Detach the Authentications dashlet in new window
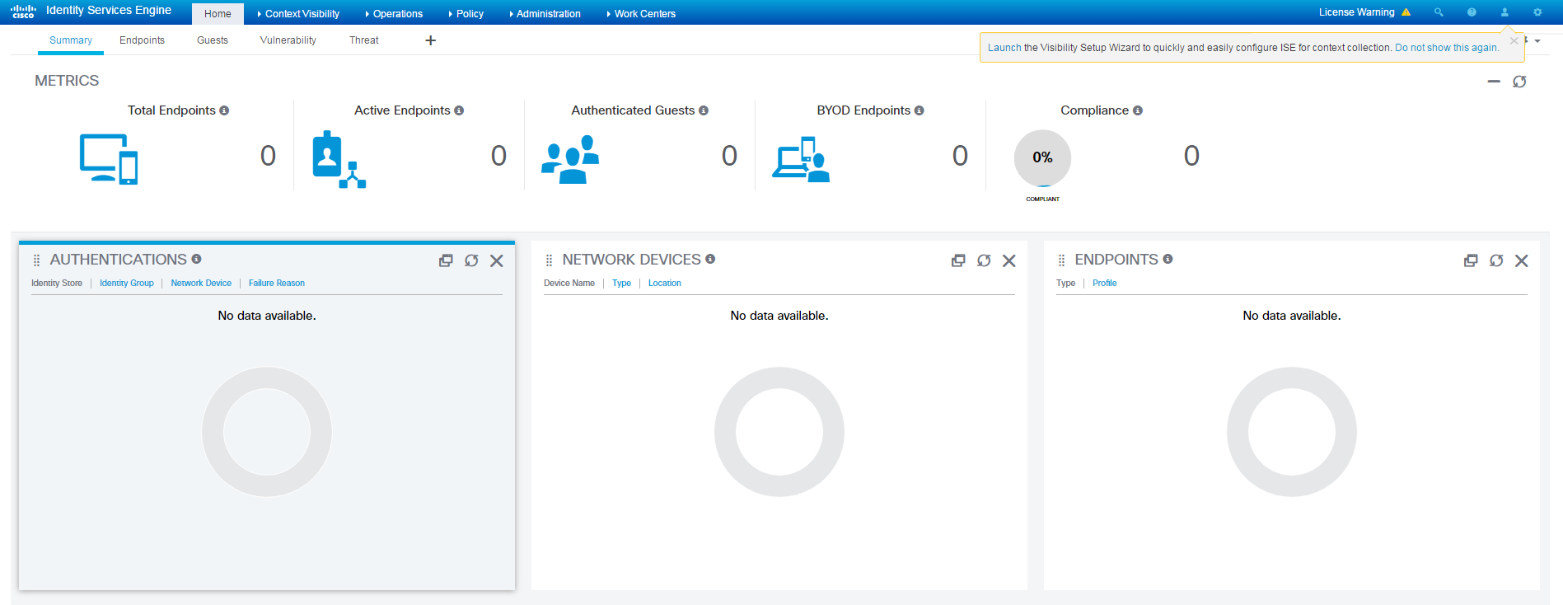Image resolution: width=1563 pixels, height=605 pixels. click(446, 260)
